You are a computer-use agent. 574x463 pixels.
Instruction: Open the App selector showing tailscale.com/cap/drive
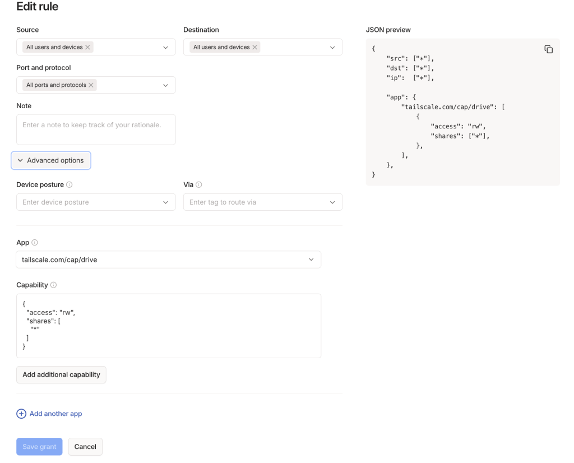168,260
